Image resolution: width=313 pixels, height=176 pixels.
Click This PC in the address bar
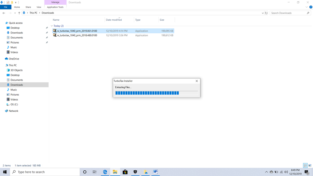click(x=33, y=13)
